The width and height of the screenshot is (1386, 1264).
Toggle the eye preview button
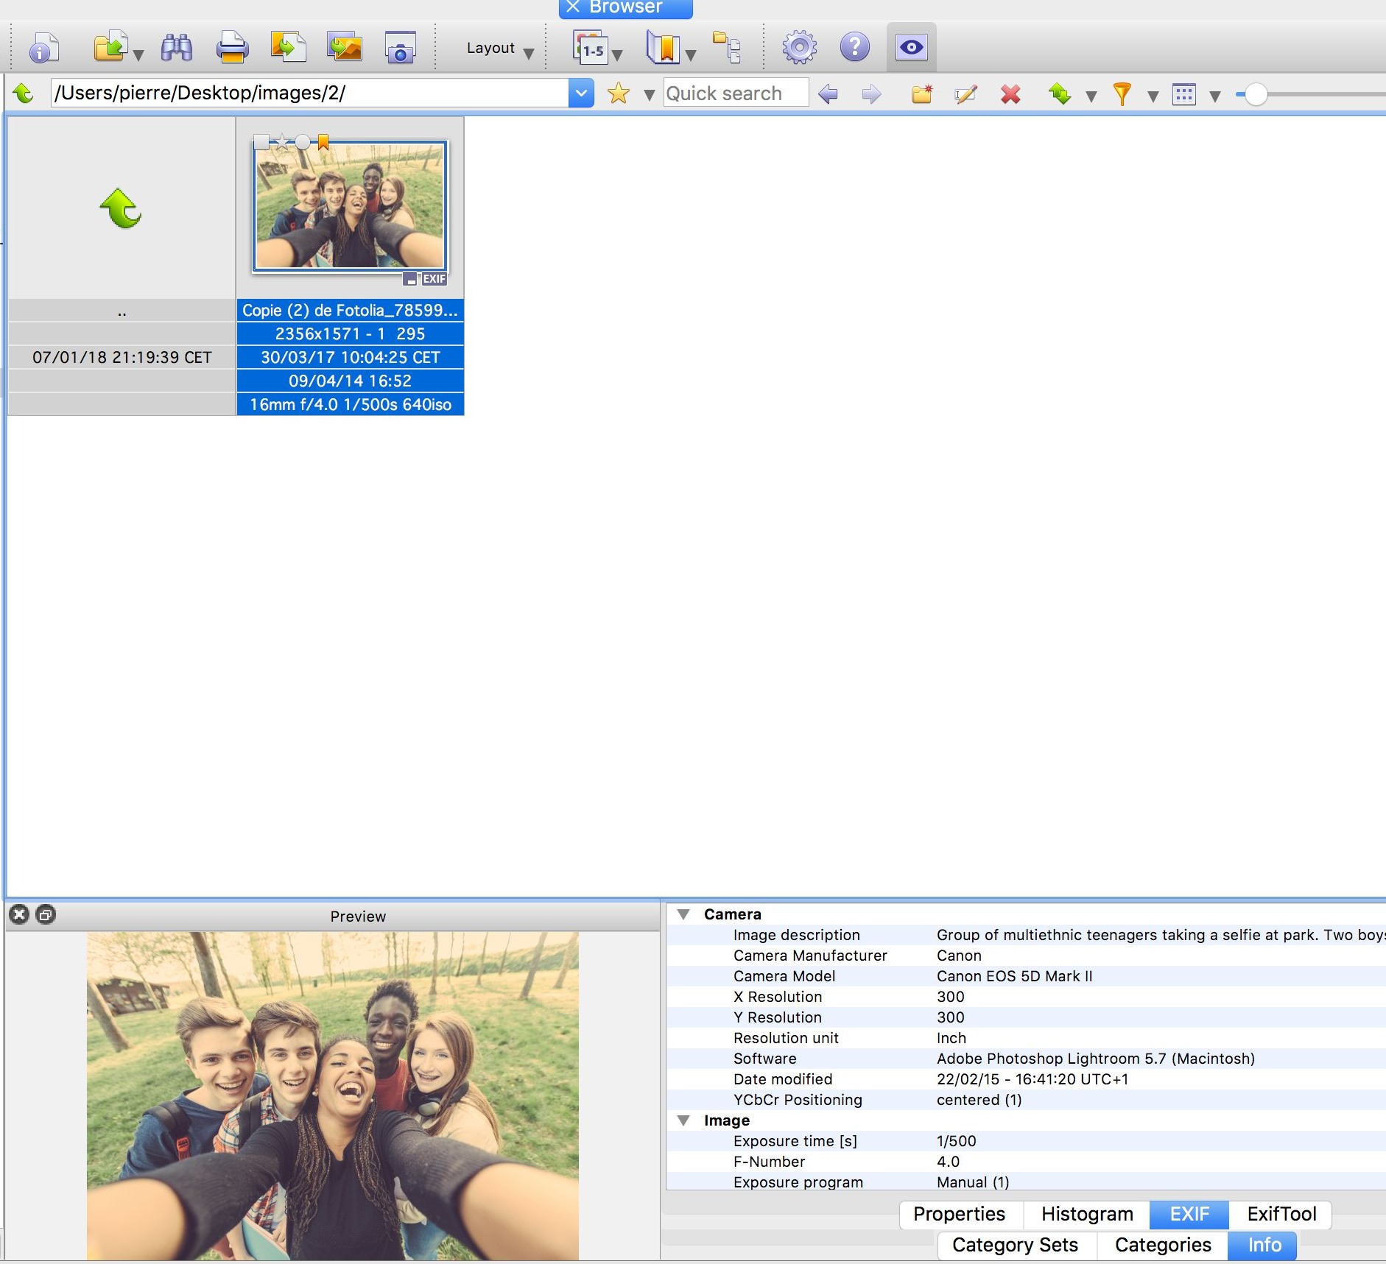[911, 48]
